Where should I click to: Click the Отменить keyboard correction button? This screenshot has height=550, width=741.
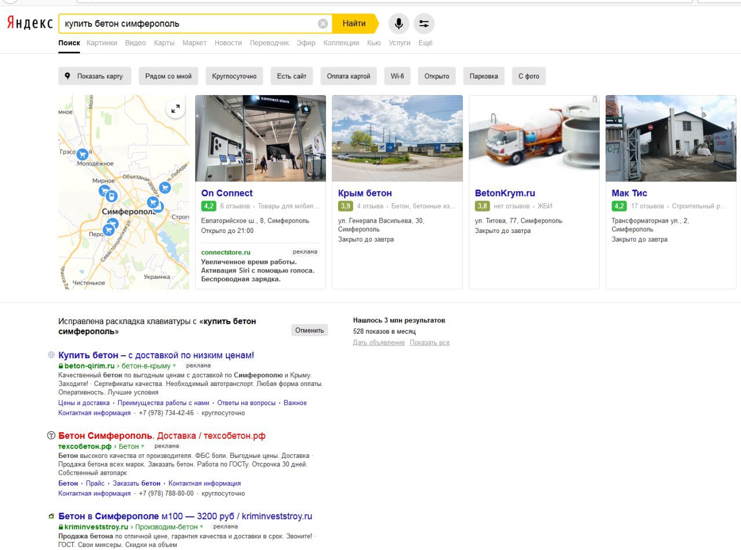[x=310, y=330]
